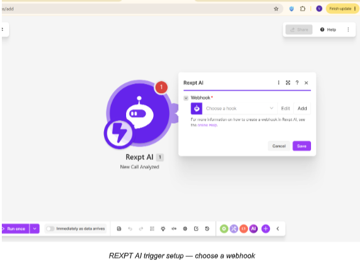Viewport: 360px width, 263px height.
Task: Click the save scenario disk icon
Action: pyautogui.click(x=119, y=229)
